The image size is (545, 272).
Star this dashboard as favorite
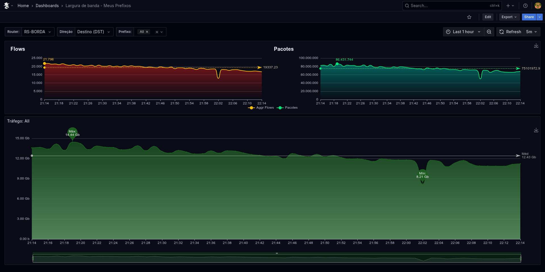469,17
